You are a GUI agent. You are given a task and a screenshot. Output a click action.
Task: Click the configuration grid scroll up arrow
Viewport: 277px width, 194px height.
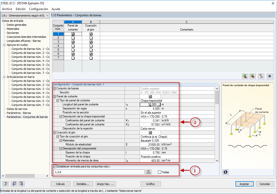217,89
